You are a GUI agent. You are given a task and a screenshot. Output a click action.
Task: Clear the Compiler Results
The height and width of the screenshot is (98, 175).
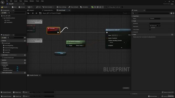[126, 88]
